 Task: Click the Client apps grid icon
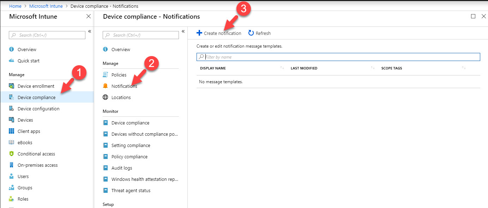(11, 131)
